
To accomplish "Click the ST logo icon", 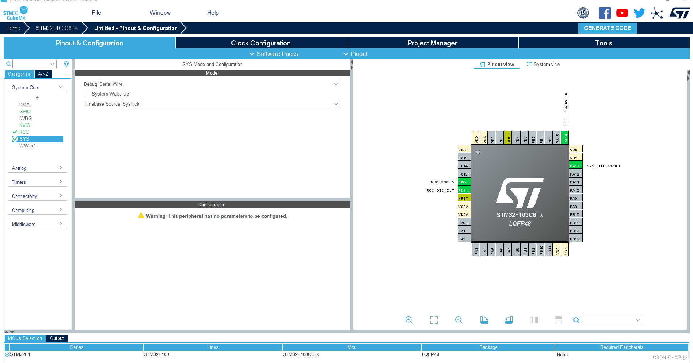I will point(680,13).
